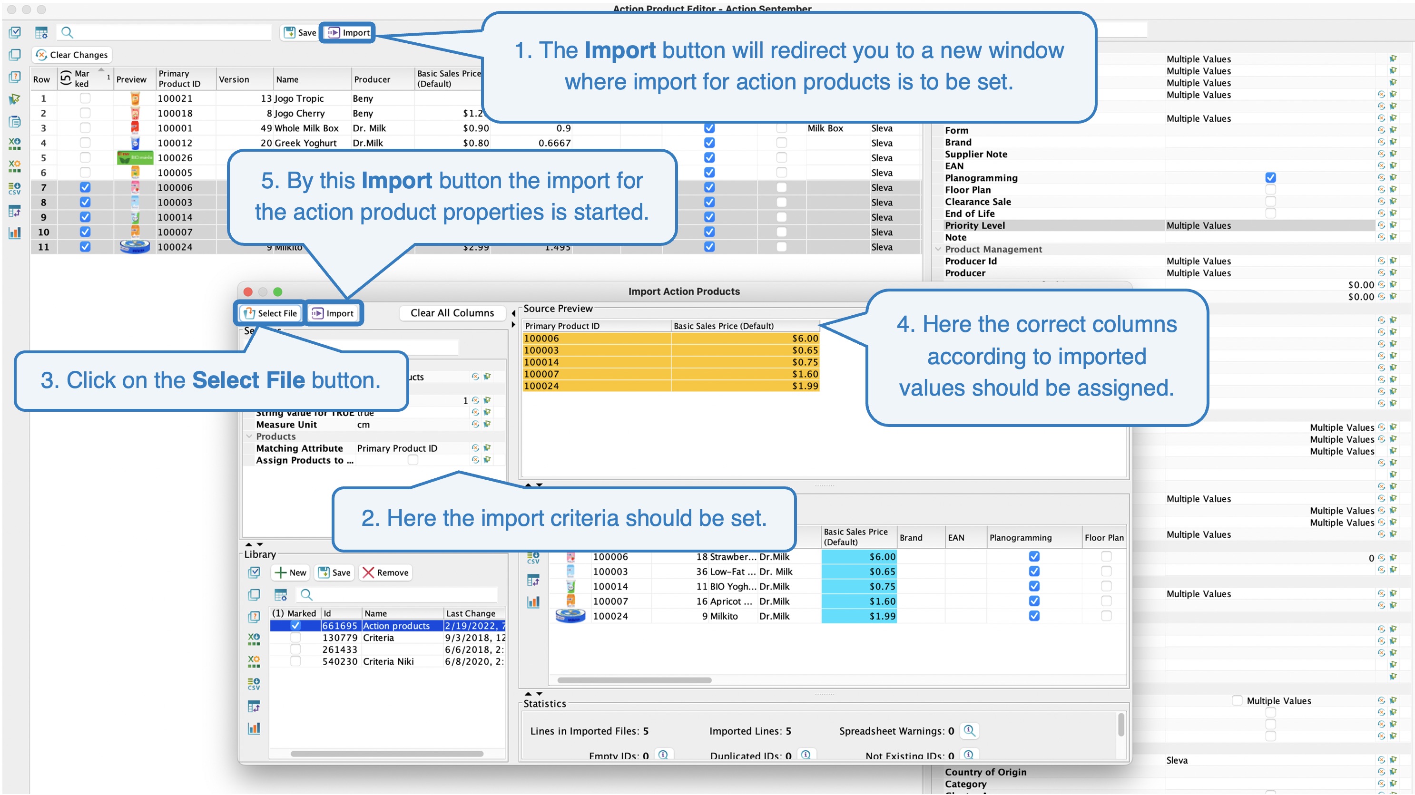This screenshot has width=1415, height=795.
Task: Click mark-all icon in main editor sidebar
Action: coord(15,32)
